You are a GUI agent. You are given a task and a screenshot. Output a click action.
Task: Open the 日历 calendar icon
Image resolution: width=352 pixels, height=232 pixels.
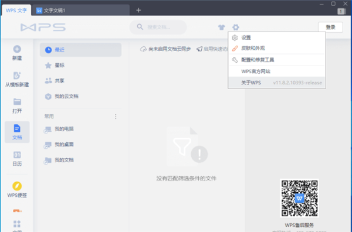[x=17, y=155]
